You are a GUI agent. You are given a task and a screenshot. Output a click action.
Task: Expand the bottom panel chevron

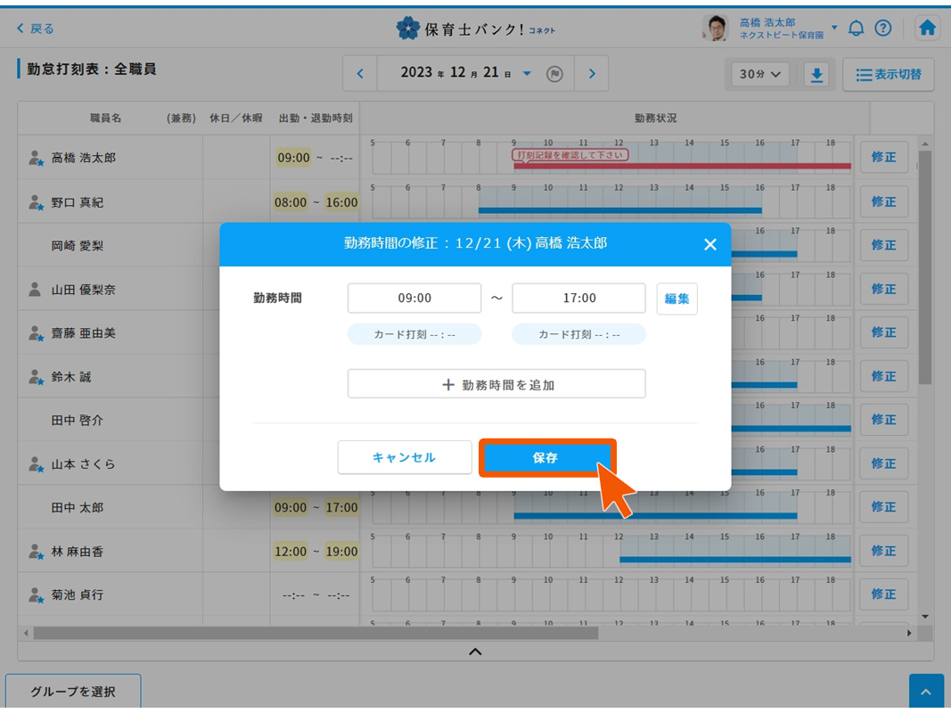pos(475,652)
